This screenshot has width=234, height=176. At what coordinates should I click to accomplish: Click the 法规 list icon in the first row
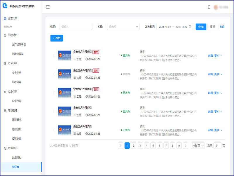[75, 59]
